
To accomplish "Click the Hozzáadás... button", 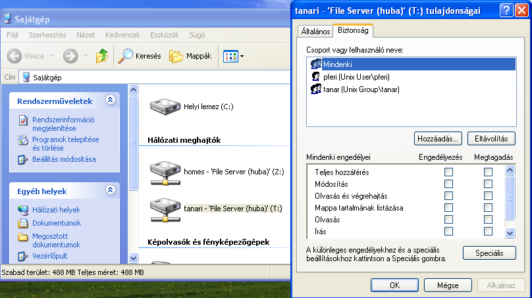I will click(x=437, y=139).
